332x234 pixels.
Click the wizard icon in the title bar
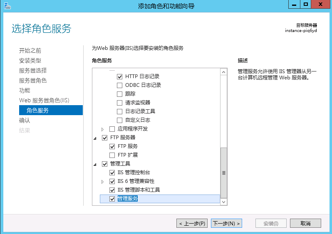coord(7,6)
